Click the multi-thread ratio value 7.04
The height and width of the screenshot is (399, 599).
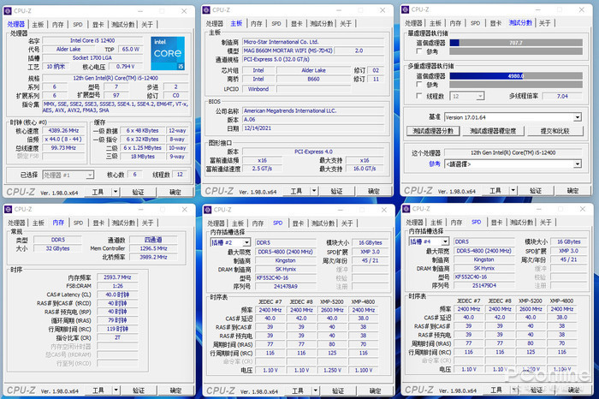(562, 96)
